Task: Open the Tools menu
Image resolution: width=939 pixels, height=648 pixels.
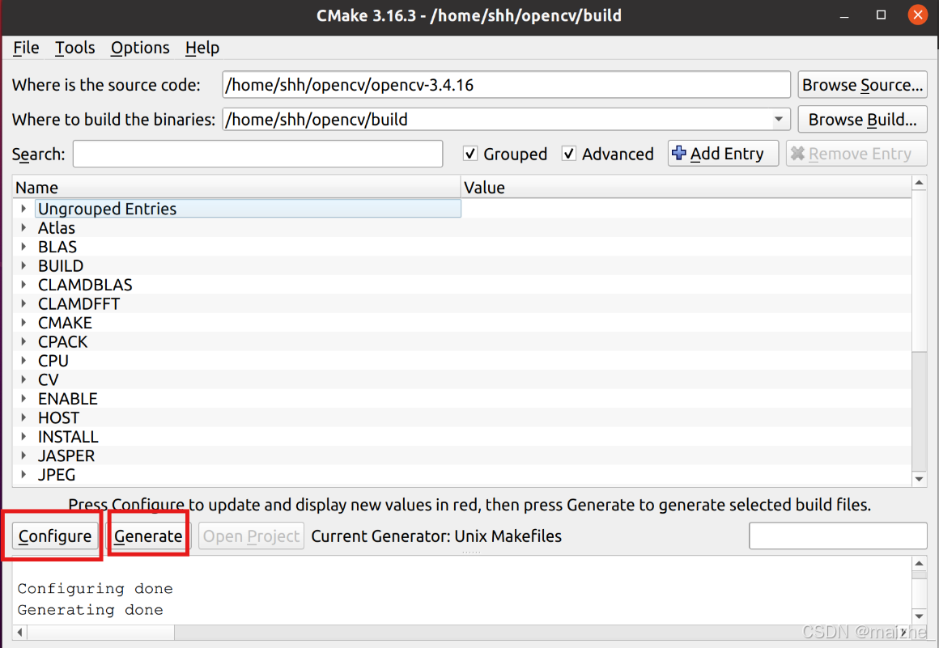Action: pos(74,48)
